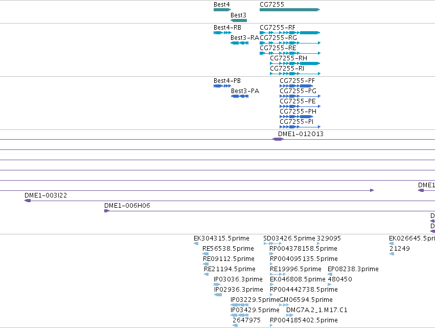The height and width of the screenshot is (328, 435).
Task: Select transcript CG7255-RE
Action: tap(290, 53)
